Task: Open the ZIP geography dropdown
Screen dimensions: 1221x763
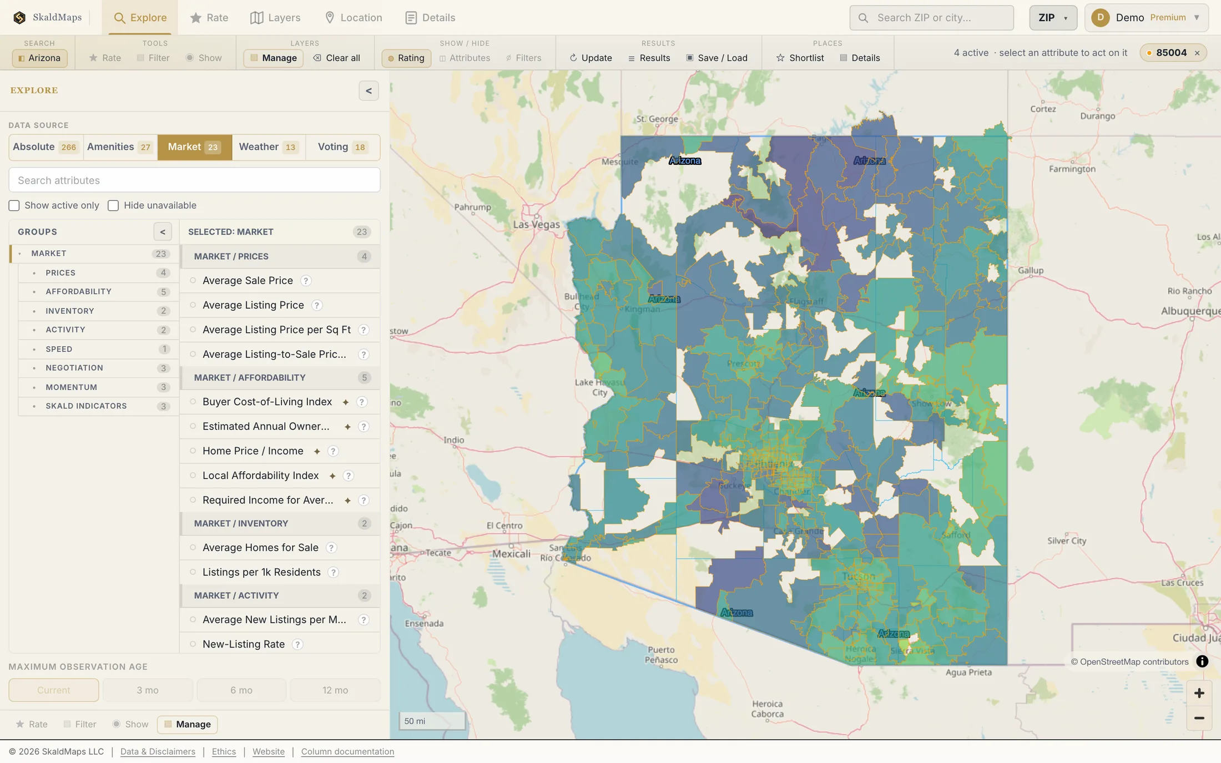Action: click(x=1053, y=18)
